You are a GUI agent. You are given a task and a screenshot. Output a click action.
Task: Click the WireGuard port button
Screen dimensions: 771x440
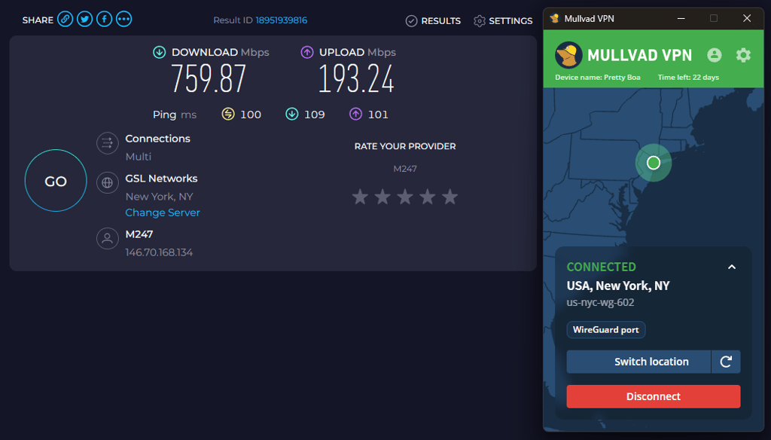pos(606,330)
